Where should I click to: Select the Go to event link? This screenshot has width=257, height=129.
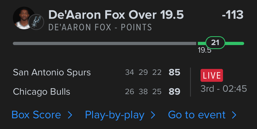coord(197,115)
